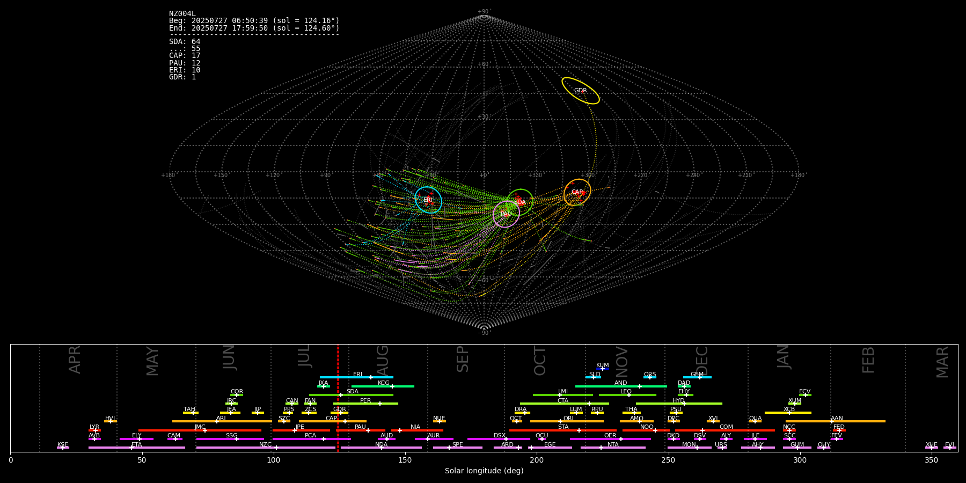The image size is (966, 483).
Task: Select the green SDA radiant circle on sky map
Action: coord(520,202)
